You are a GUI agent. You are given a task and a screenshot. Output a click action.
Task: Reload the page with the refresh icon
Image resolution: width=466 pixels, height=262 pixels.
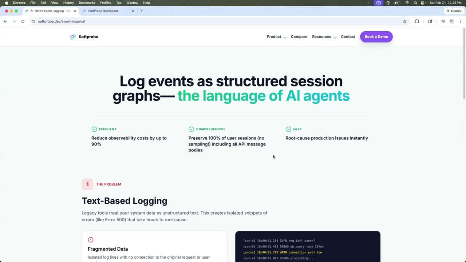(23, 21)
